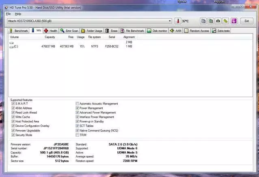Click the purple download arrow icon
The height and width of the screenshot is (177, 259).
tap(234, 21)
